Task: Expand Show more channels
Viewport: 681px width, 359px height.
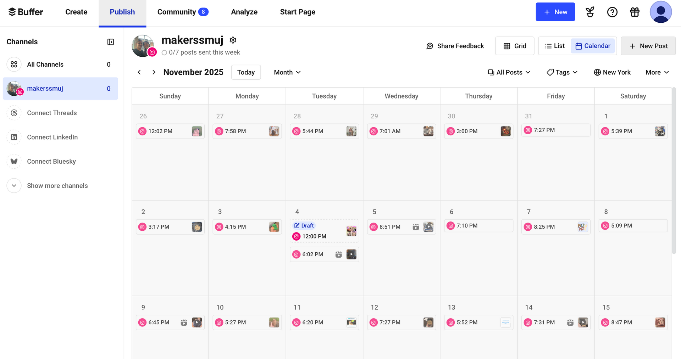Action: click(x=57, y=185)
